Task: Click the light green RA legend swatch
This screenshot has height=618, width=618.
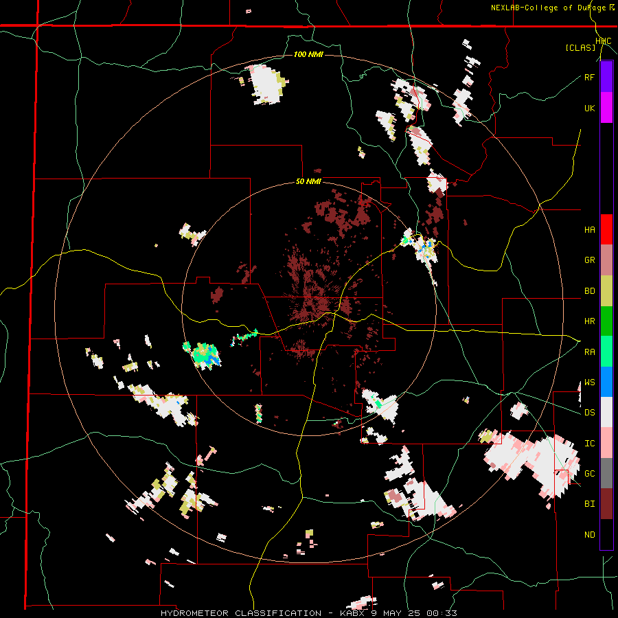Action: (606, 352)
